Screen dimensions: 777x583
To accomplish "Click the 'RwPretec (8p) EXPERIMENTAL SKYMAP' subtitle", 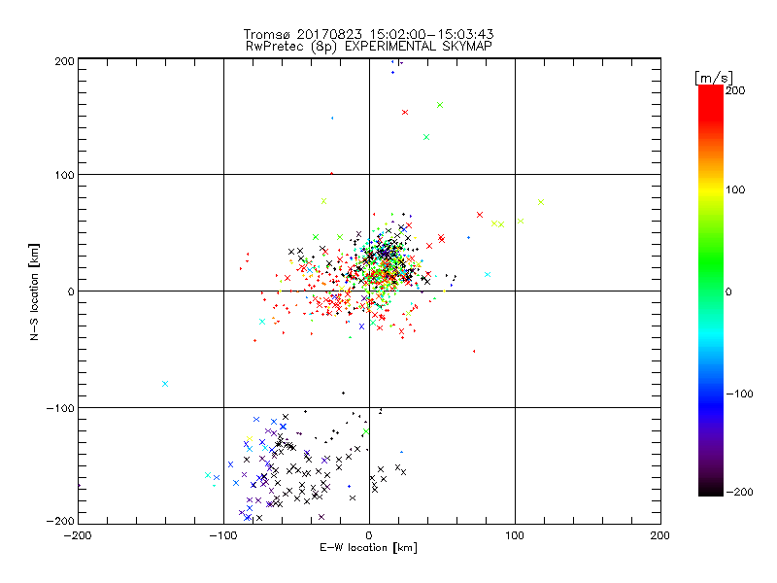I will tap(369, 46).
